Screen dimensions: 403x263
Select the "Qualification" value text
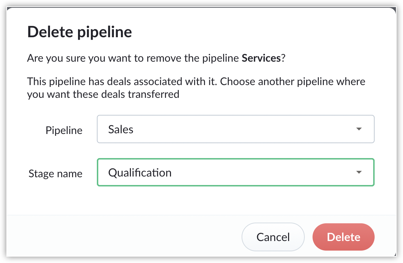(140, 173)
